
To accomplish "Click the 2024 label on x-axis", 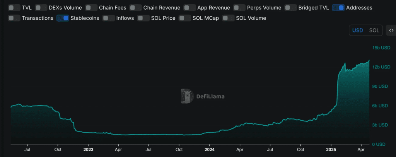I will (x=209, y=150).
